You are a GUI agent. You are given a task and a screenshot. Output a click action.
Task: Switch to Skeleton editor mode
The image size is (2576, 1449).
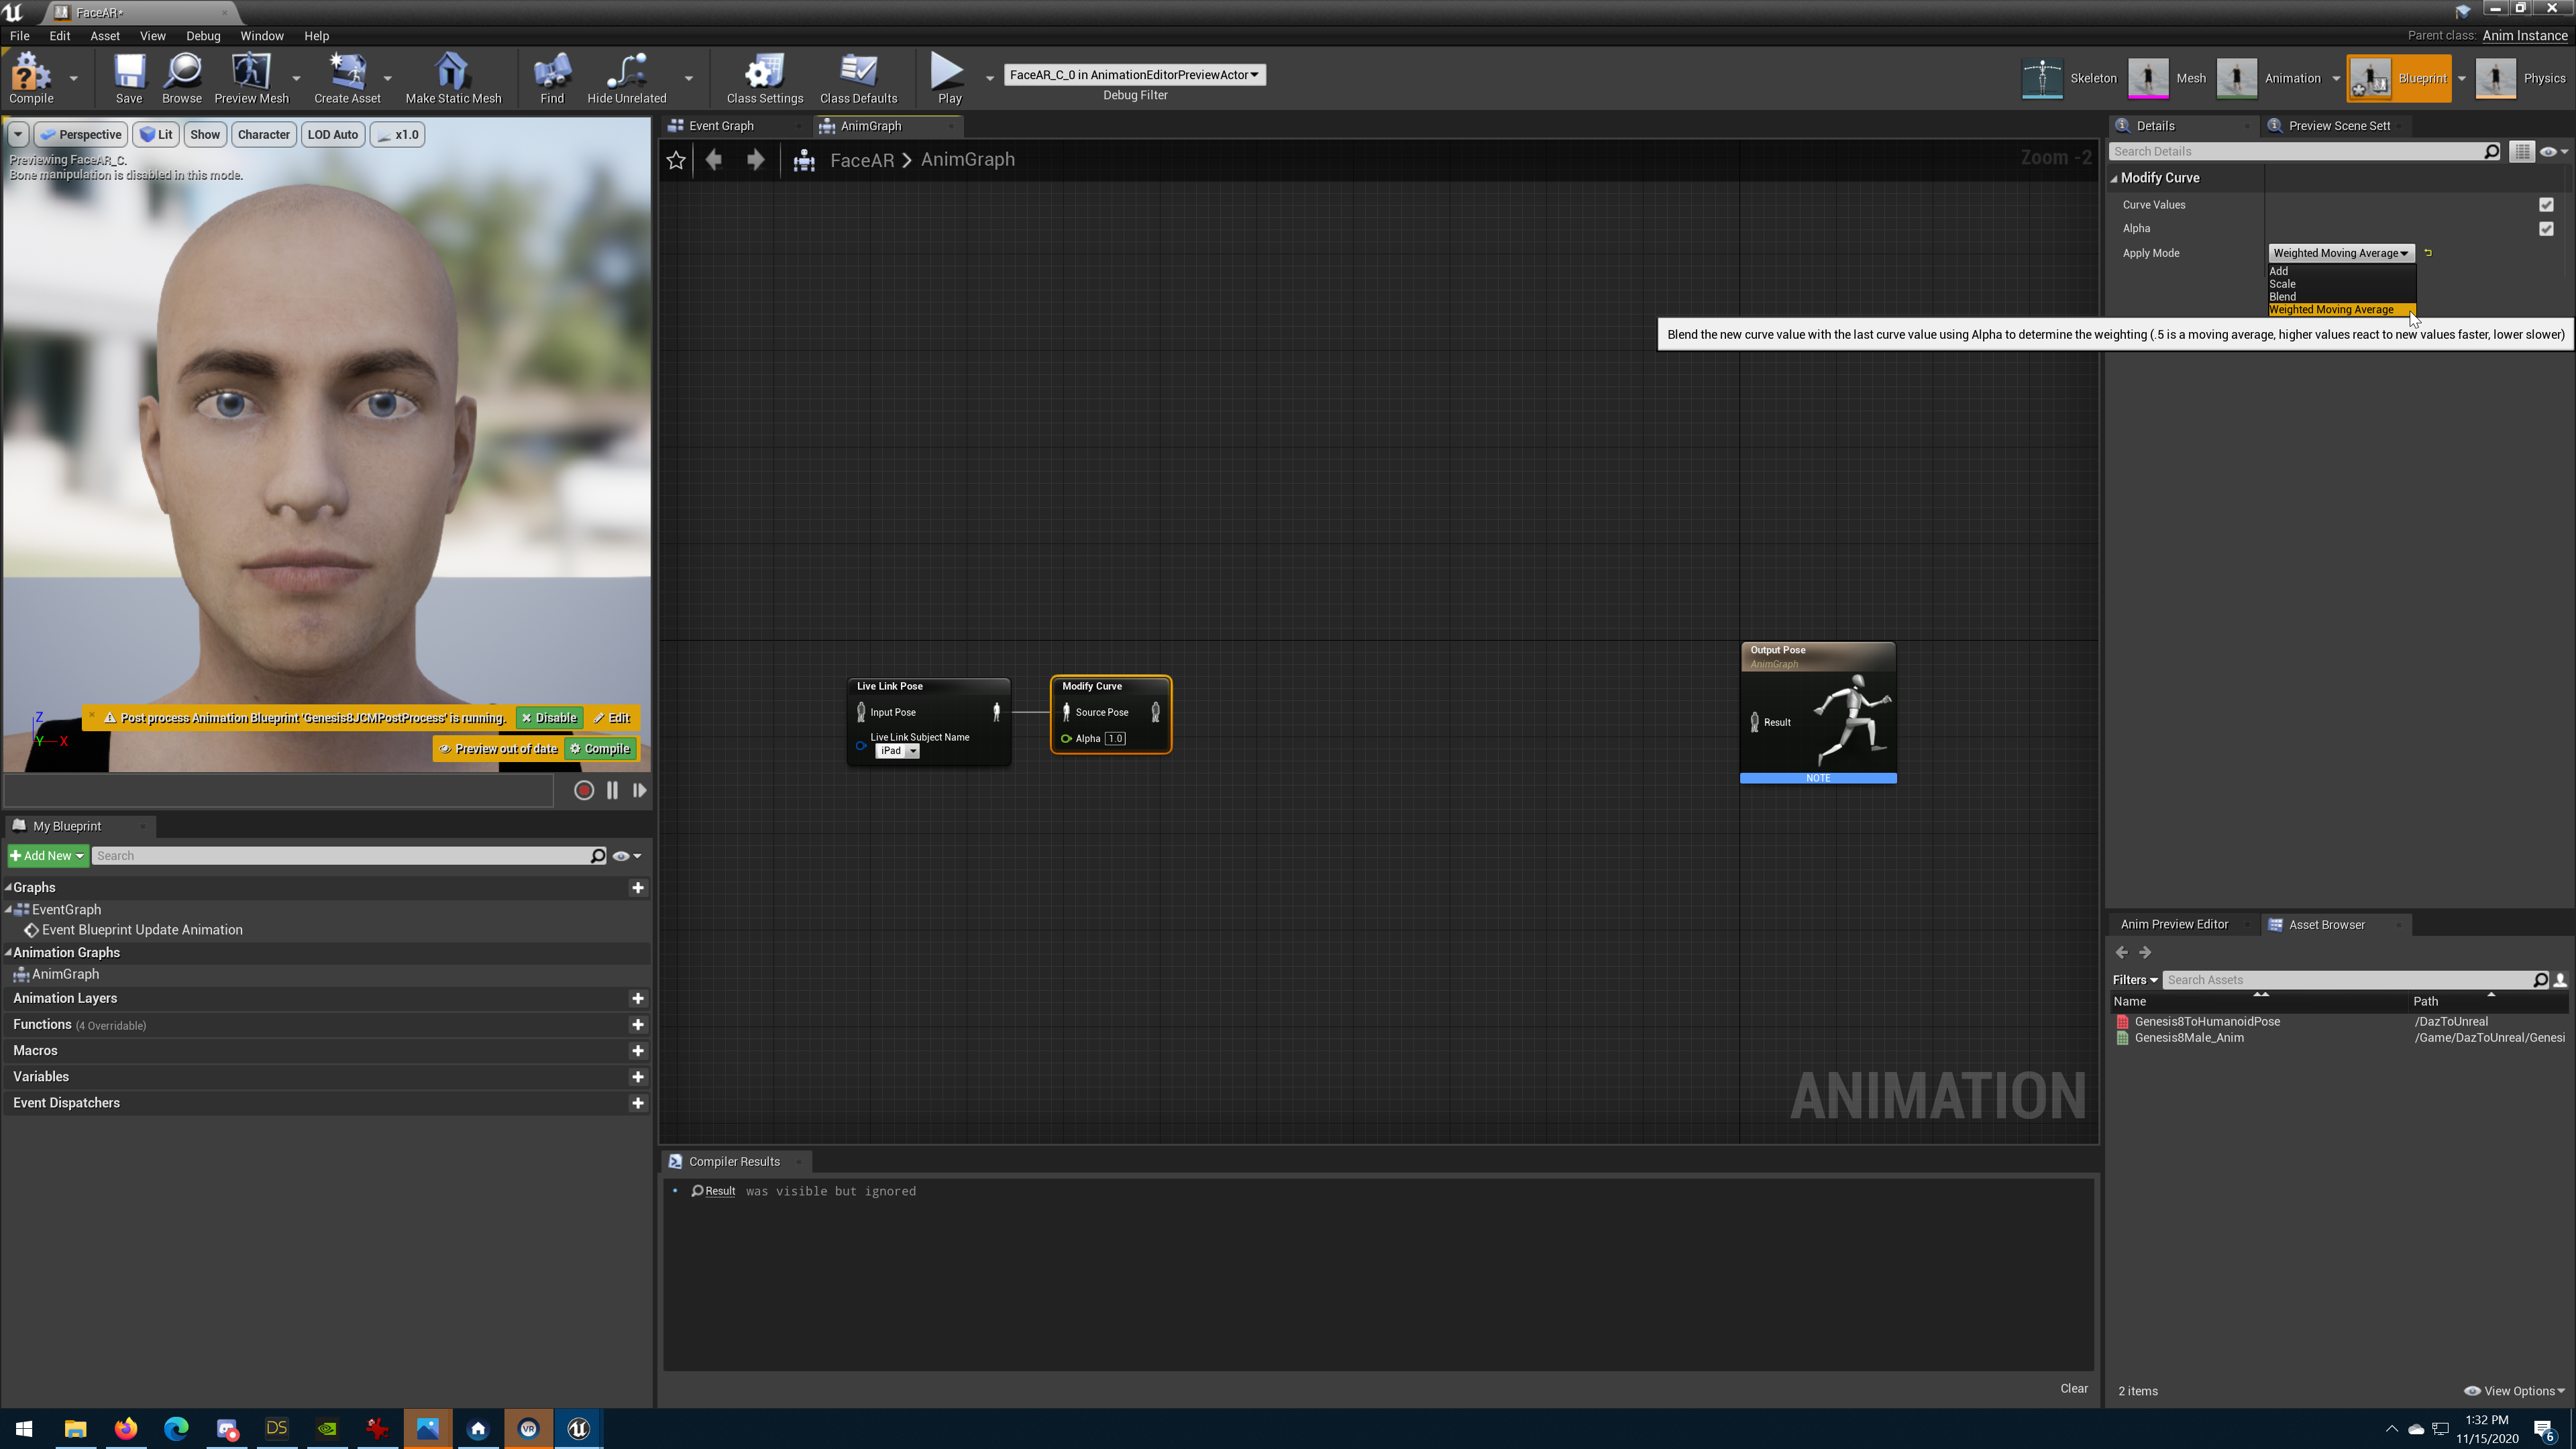point(2069,78)
